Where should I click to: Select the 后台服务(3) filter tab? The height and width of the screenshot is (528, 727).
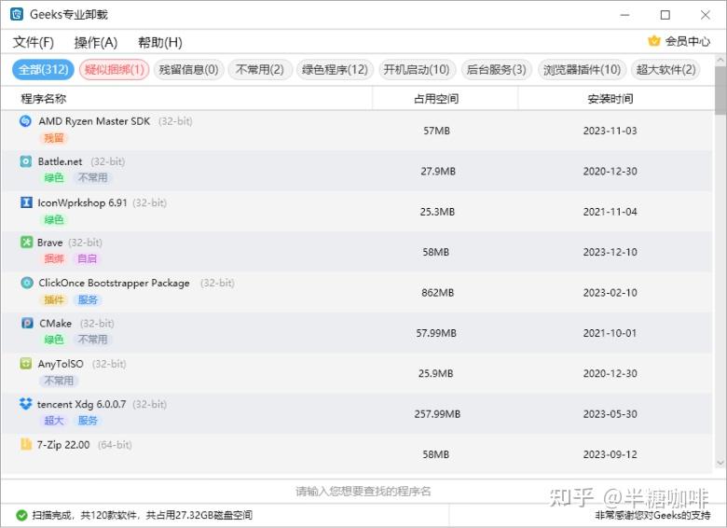[x=496, y=70]
